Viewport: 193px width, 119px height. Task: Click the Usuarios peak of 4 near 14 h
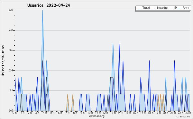[x=119, y=44]
